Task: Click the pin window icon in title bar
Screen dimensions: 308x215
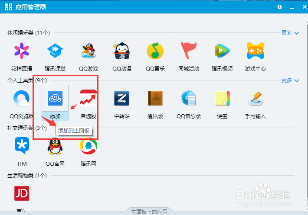Action: (x=279, y=7)
